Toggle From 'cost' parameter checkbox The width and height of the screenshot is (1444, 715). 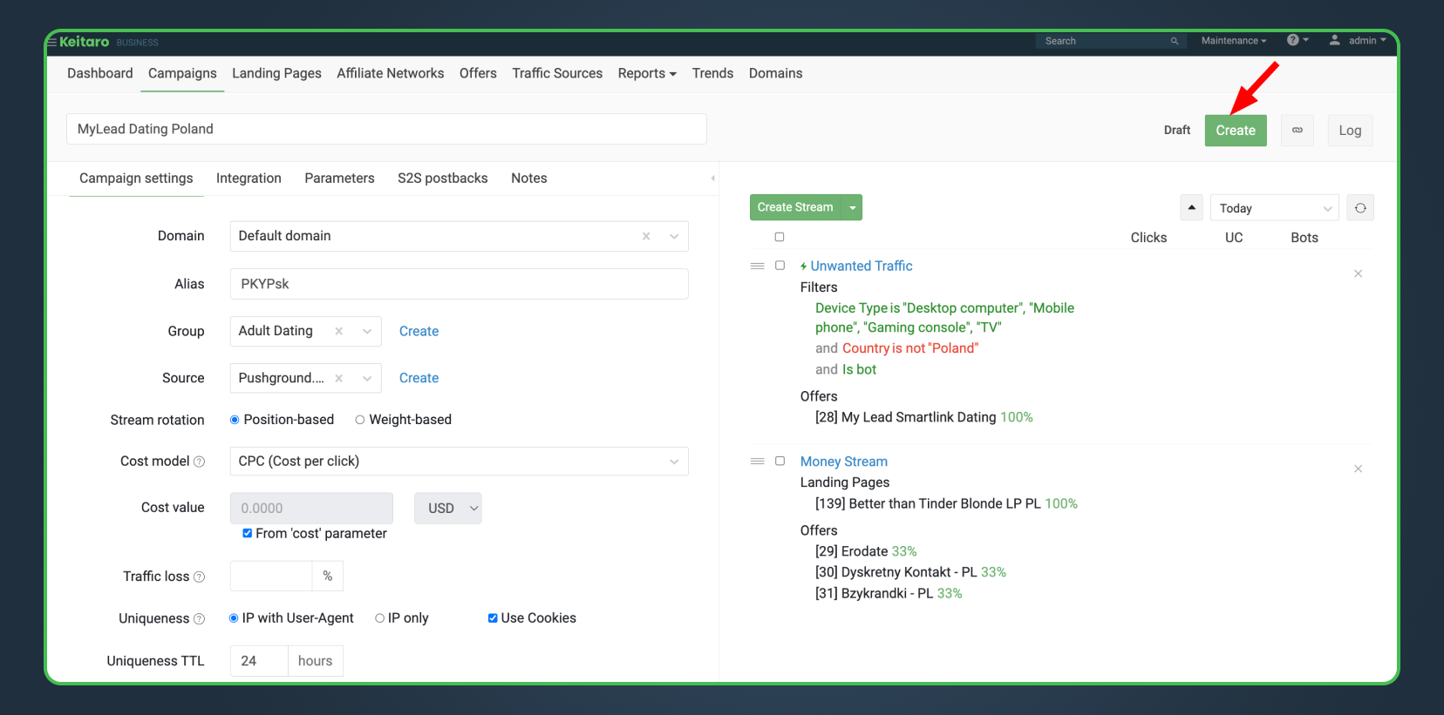248,533
